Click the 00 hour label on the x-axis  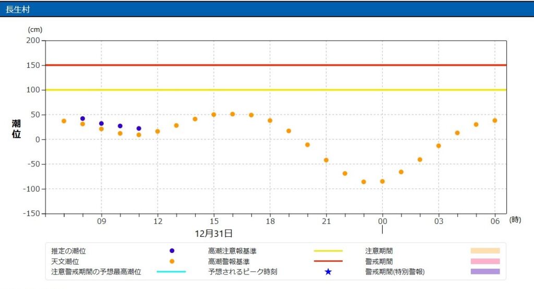(x=382, y=221)
